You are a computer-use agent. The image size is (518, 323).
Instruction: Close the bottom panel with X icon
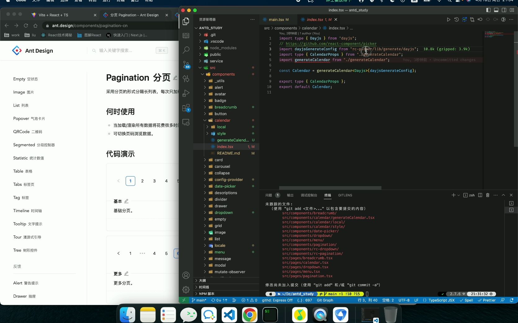511,195
